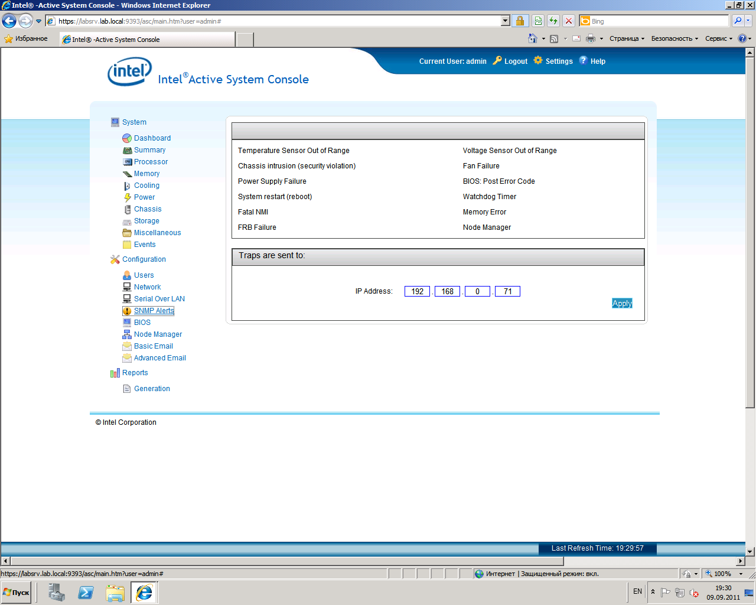Click the Logout link

[516, 61]
